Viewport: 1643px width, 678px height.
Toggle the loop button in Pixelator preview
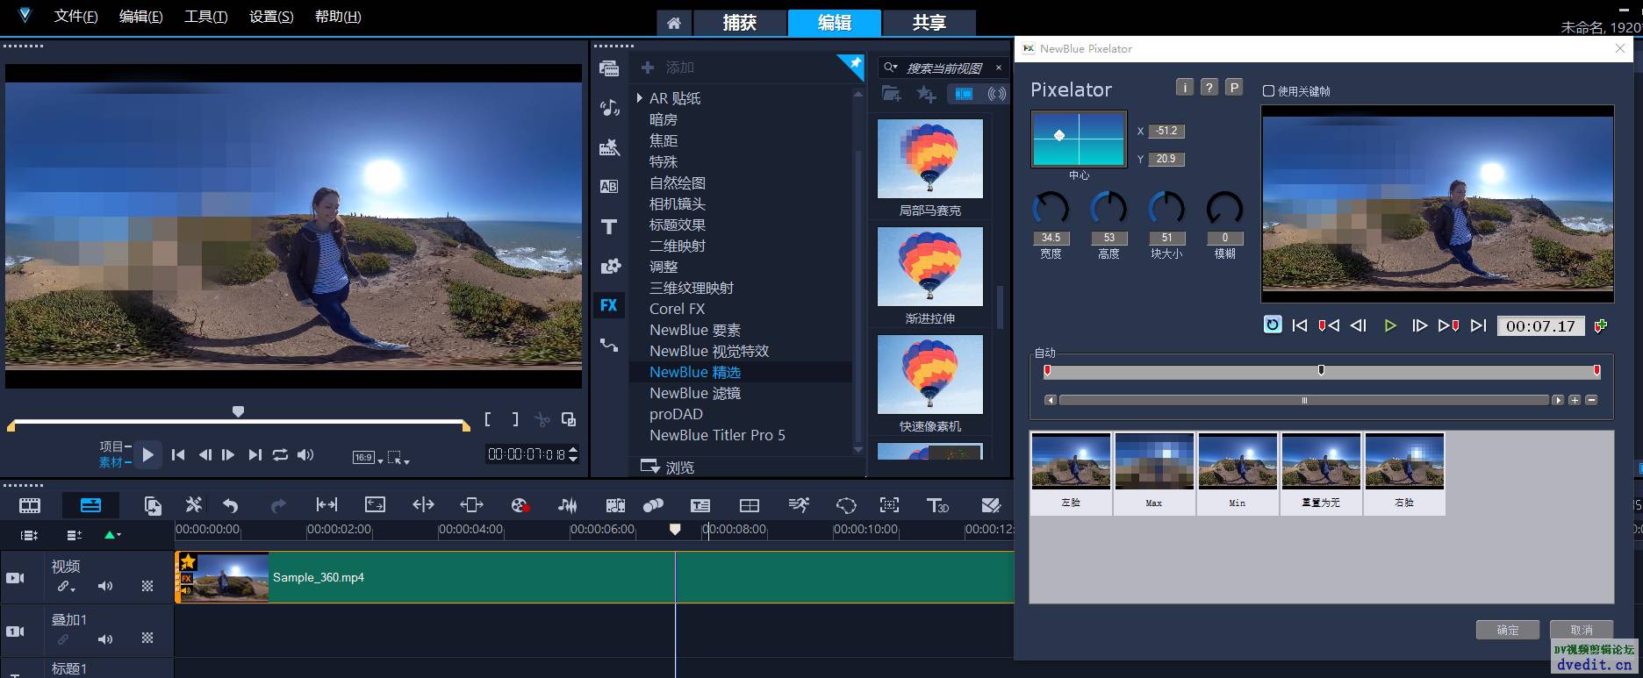pos(1272,325)
